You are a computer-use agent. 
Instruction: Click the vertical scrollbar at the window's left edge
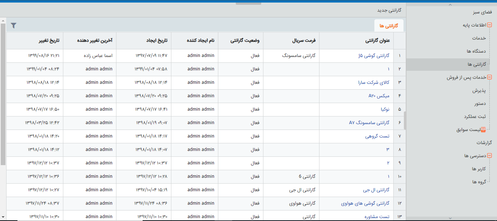(3, 94)
